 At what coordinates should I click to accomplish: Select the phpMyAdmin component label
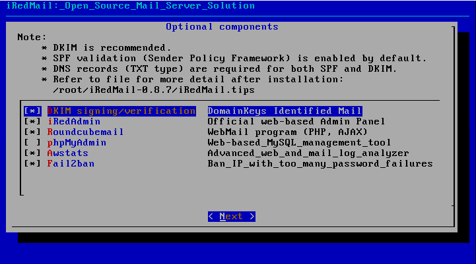tap(77, 143)
